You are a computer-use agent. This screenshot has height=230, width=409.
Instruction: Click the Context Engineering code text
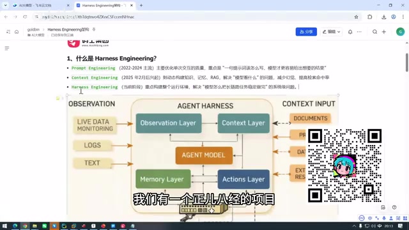pyautogui.click(x=95, y=77)
